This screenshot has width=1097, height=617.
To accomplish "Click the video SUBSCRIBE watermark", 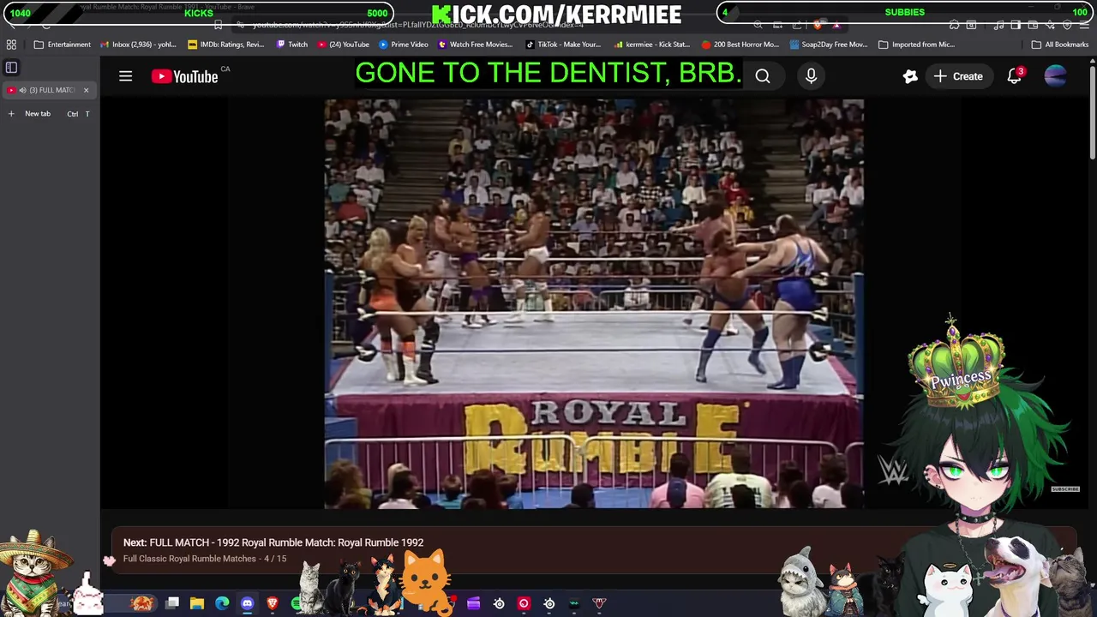I will [1065, 489].
